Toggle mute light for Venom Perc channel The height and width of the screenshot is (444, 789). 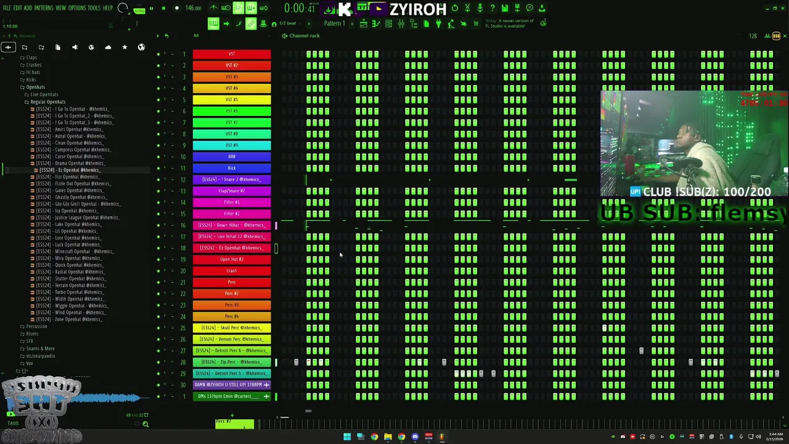[158, 339]
